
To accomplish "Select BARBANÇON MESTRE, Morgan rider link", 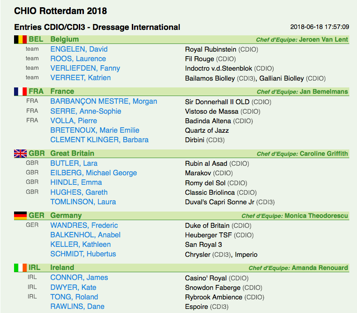I will [104, 101].
